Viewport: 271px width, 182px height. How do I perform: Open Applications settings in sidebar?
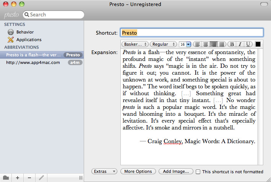pos(29,40)
